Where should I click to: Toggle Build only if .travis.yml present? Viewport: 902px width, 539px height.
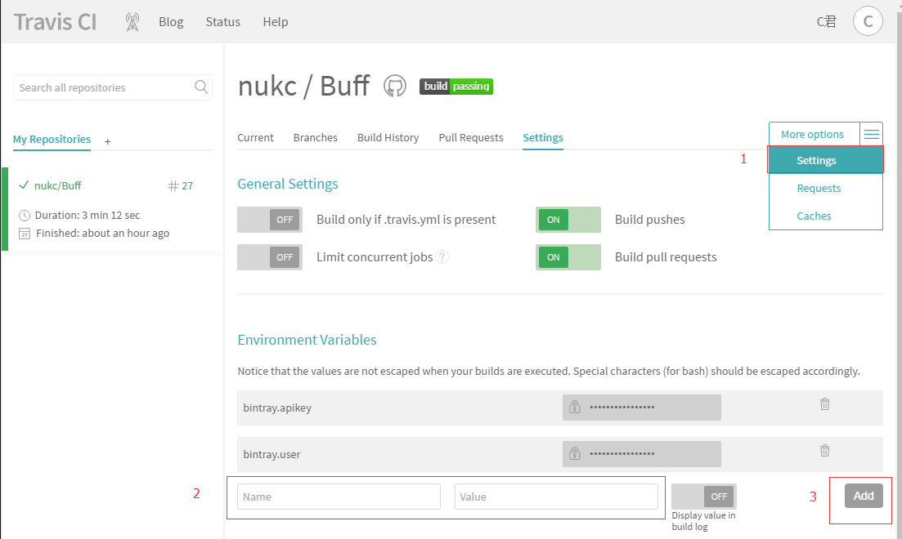coord(270,220)
